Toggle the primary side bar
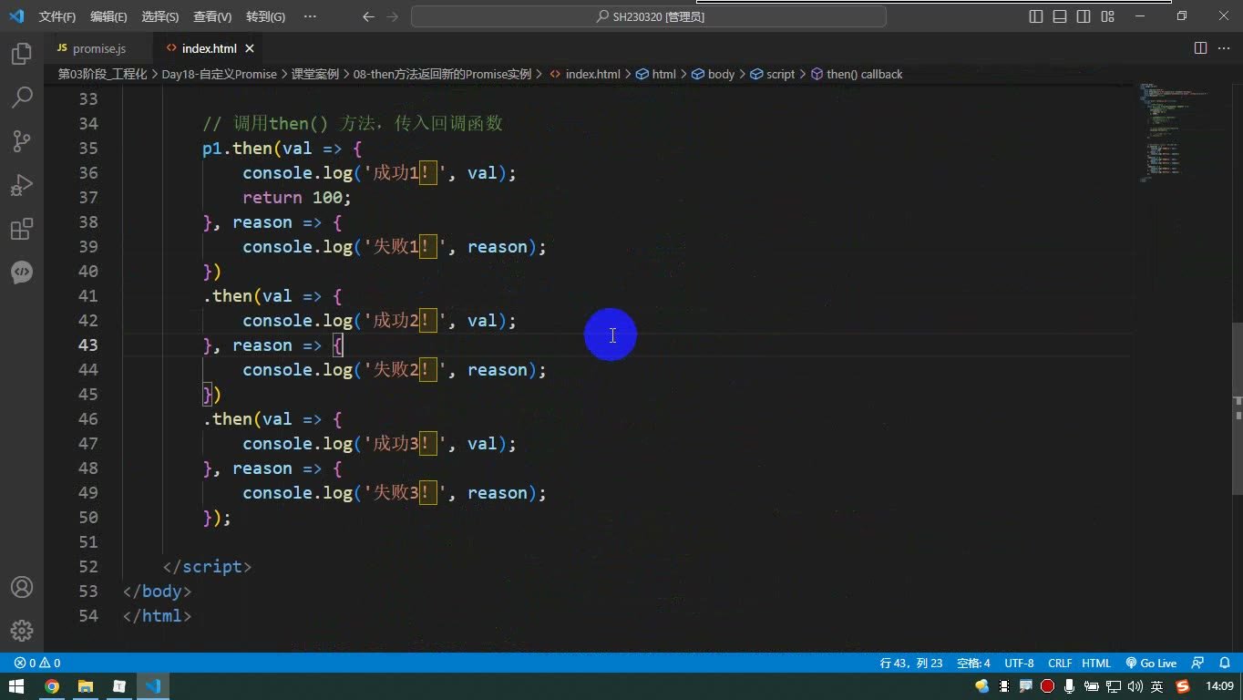 1036,16
